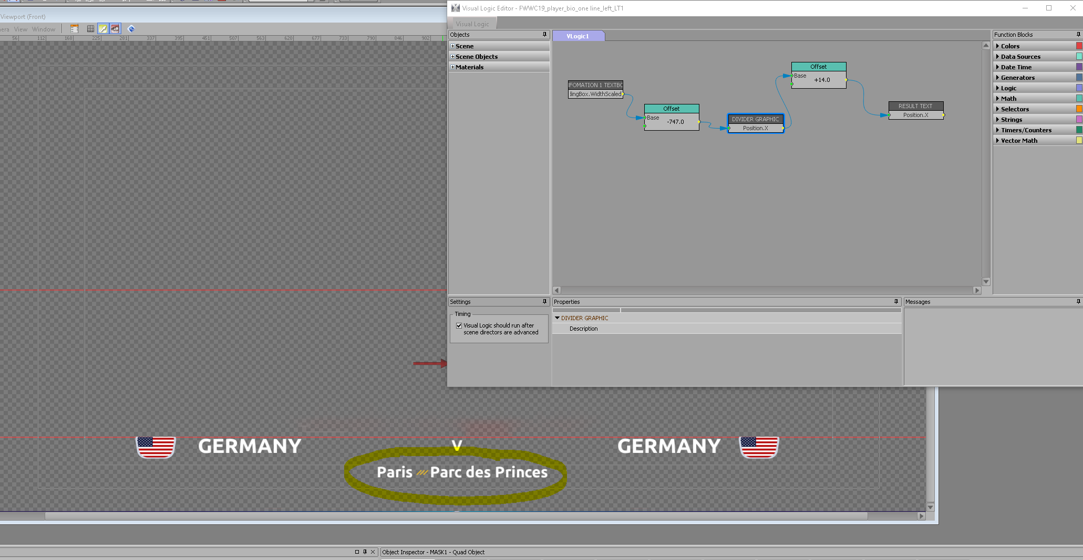1083x560 pixels.
Task: Toggle the yellow arrow tool in viewport toolbar
Action: [x=103, y=29]
